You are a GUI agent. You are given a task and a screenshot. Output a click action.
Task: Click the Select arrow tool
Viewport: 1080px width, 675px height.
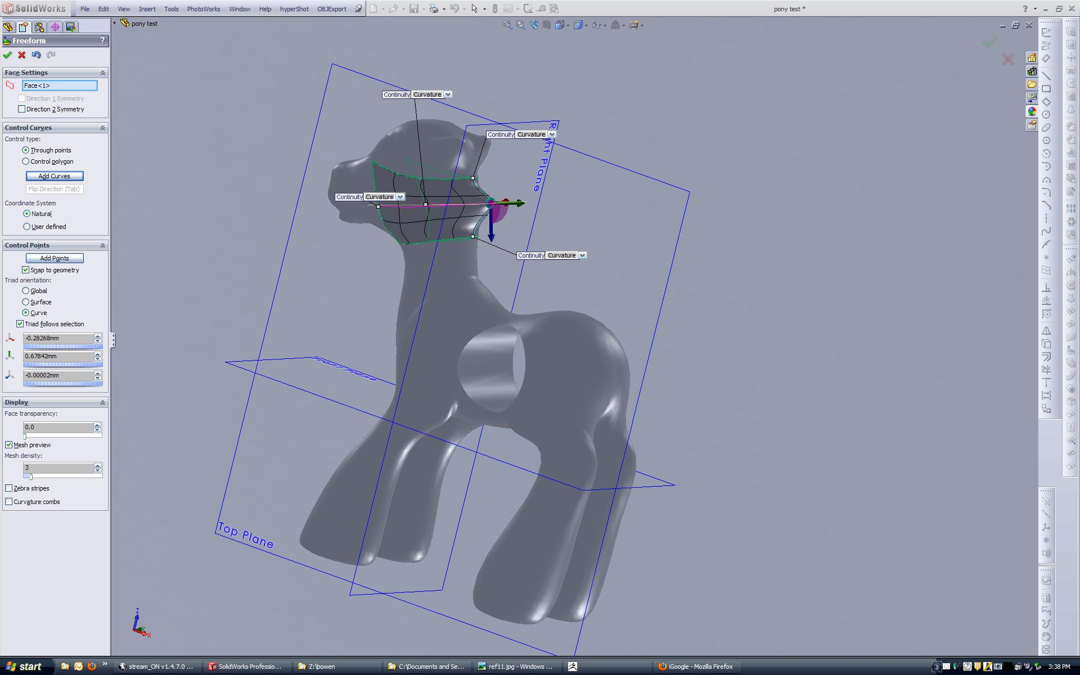coord(474,8)
